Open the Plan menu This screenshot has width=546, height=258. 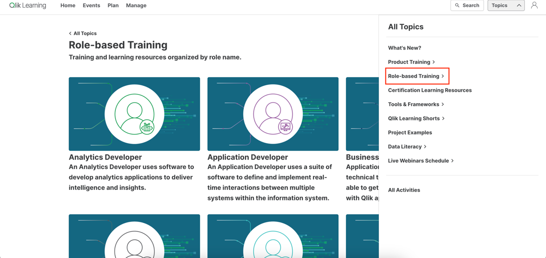click(x=113, y=5)
